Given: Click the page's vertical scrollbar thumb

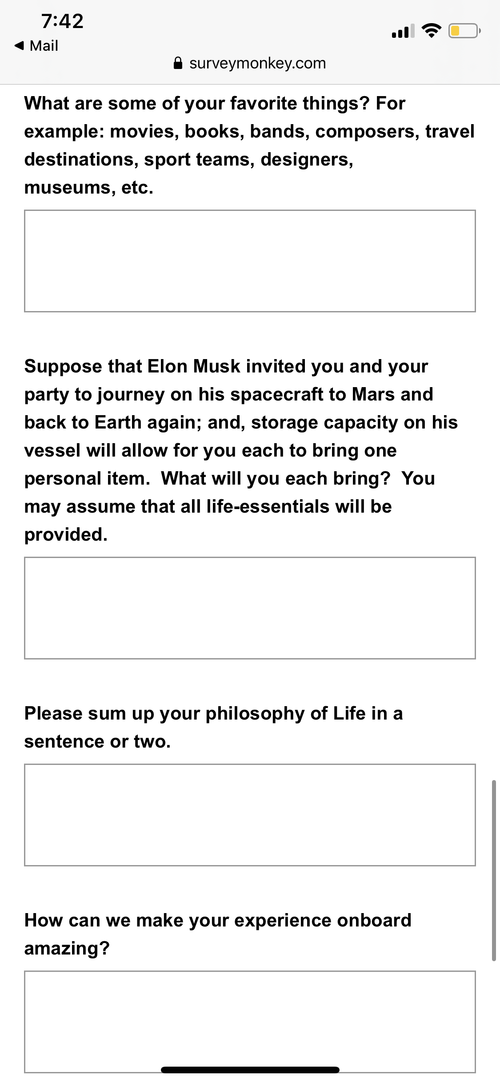Looking at the screenshot, I should [493, 870].
